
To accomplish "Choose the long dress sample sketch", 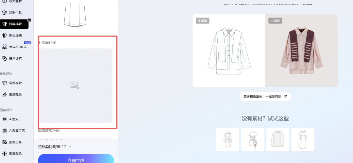I will (303, 140).
